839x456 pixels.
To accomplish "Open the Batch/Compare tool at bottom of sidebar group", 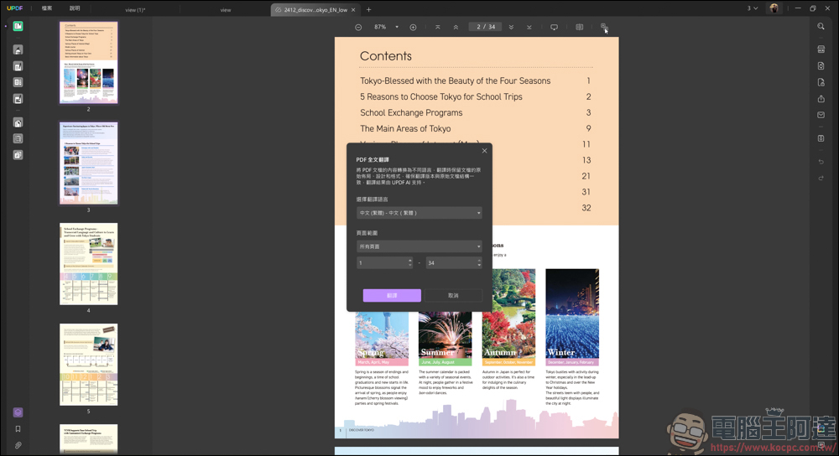I will coord(18,155).
